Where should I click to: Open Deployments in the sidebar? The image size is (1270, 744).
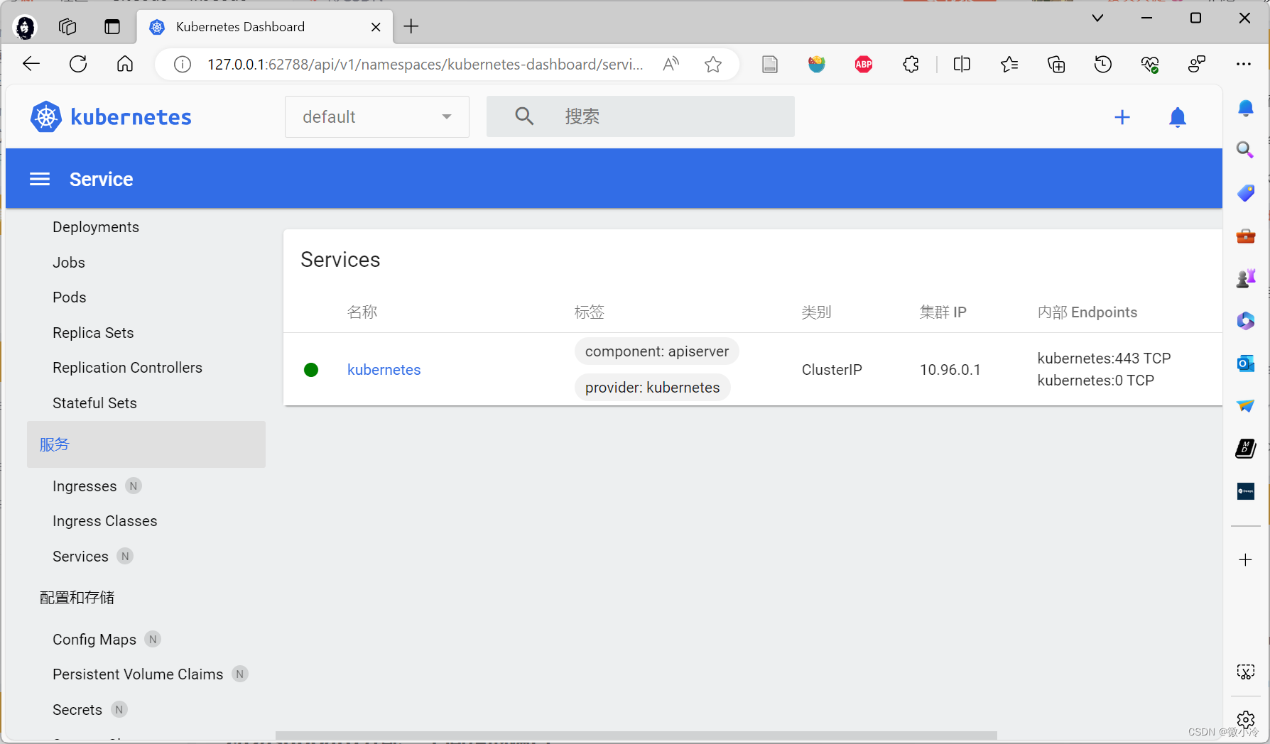pyautogui.click(x=96, y=227)
